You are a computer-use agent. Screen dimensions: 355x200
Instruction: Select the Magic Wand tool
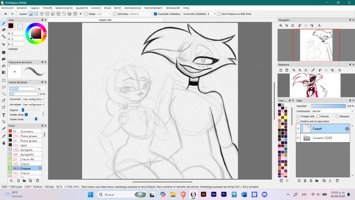pyautogui.click(x=4, y=94)
